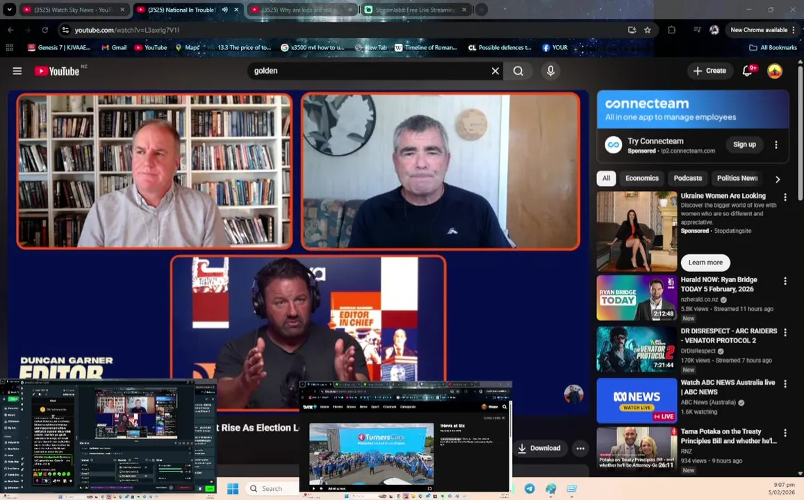Image resolution: width=804 pixels, height=500 pixels.
Task: Switch to the Watch Sky News tab
Action: tap(73, 9)
